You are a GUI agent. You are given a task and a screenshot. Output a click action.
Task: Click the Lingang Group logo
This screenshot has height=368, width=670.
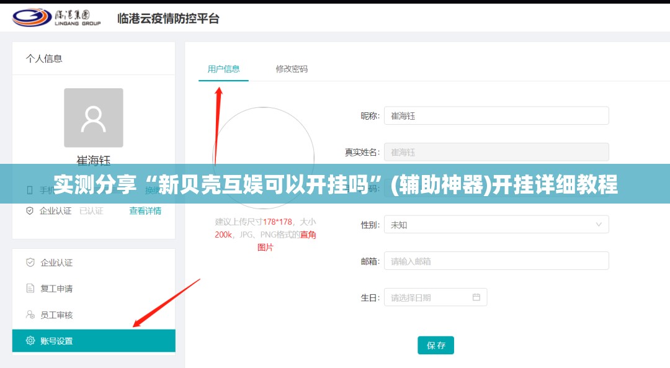point(56,17)
